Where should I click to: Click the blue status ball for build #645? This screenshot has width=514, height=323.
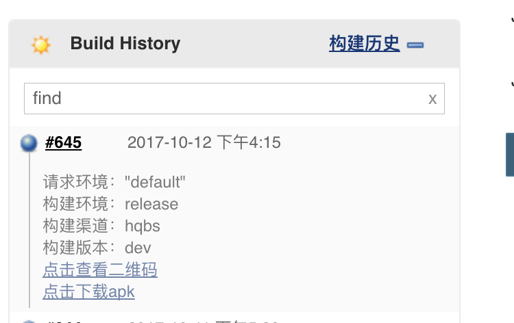[x=29, y=143]
